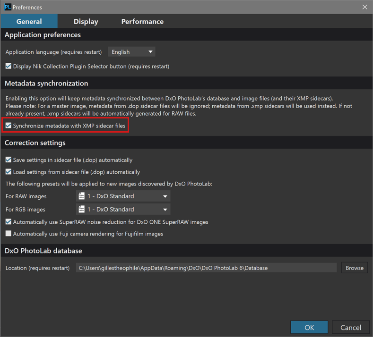Toggle Load settings from sidecar file automatically
This screenshot has height=337, width=373.
9,172
